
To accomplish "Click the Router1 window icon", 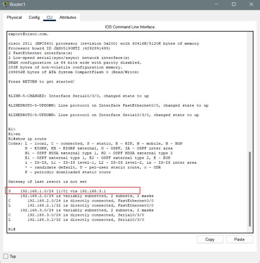I will [5, 4].
